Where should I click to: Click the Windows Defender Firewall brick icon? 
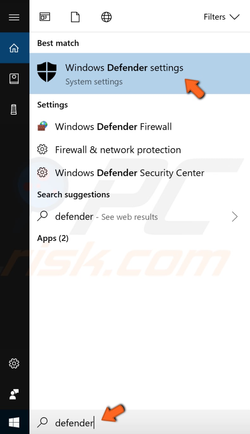[x=42, y=126]
